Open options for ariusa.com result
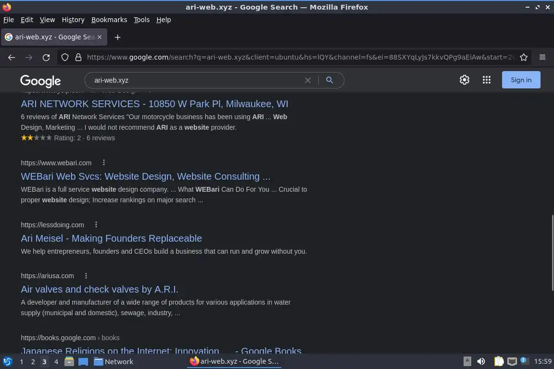This screenshot has height=369, width=554. tap(86, 275)
